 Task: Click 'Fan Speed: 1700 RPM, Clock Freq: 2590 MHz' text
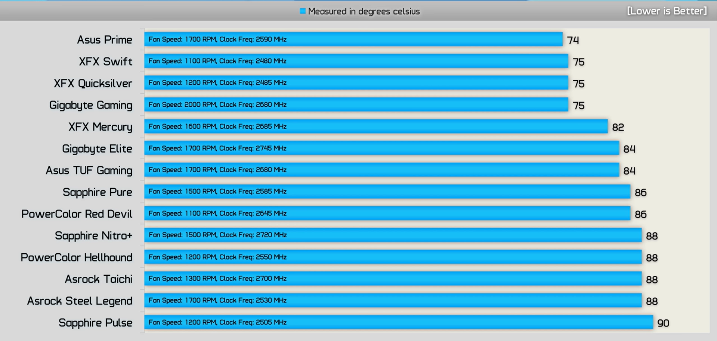pyautogui.click(x=217, y=39)
